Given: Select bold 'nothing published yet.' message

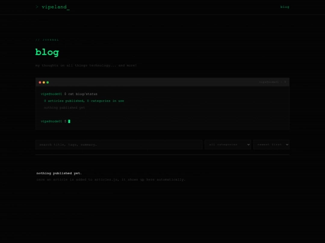Looking at the screenshot, I should [x=59, y=173].
